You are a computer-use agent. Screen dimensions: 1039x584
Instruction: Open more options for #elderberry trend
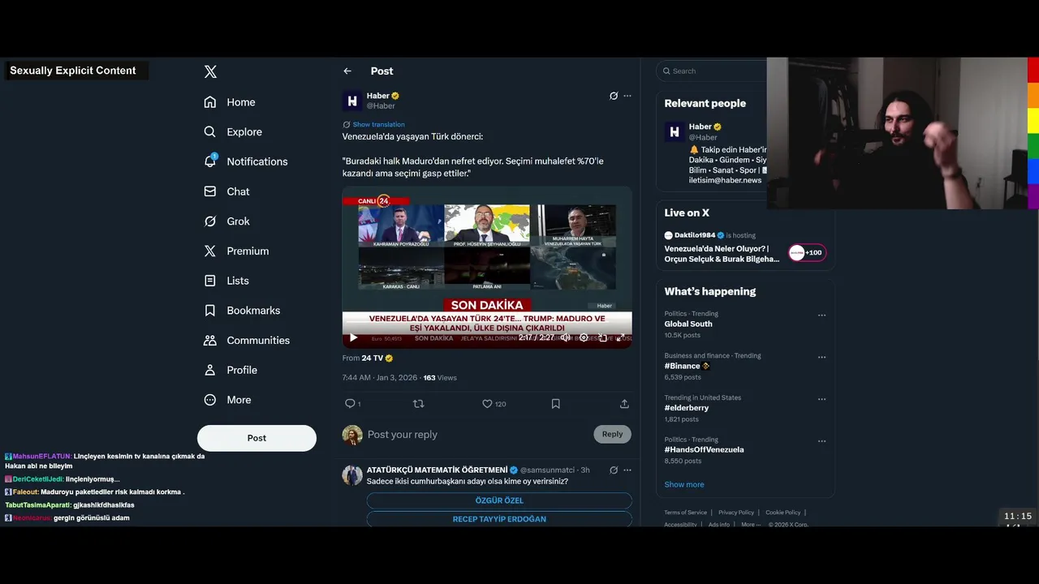coord(821,399)
